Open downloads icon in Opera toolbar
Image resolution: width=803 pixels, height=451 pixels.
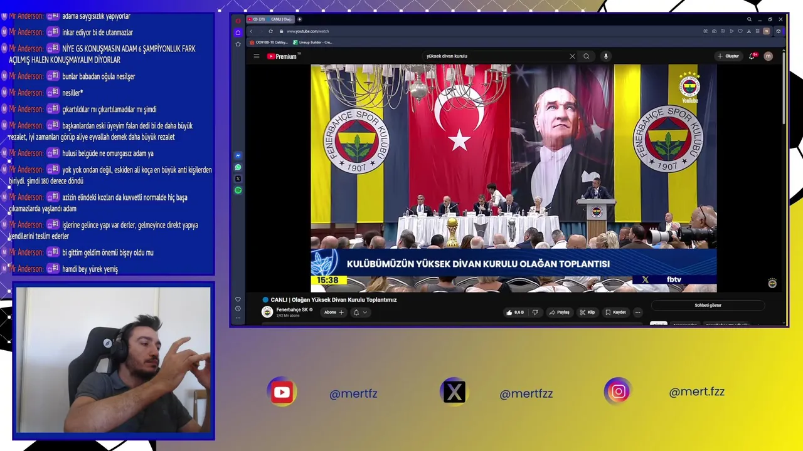pos(749,31)
